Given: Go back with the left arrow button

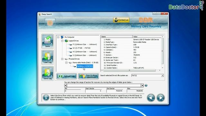Looking at the screenshot, I should tap(151, 98).
